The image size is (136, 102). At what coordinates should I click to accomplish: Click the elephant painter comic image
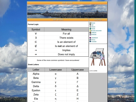click(x=98, y=57)
